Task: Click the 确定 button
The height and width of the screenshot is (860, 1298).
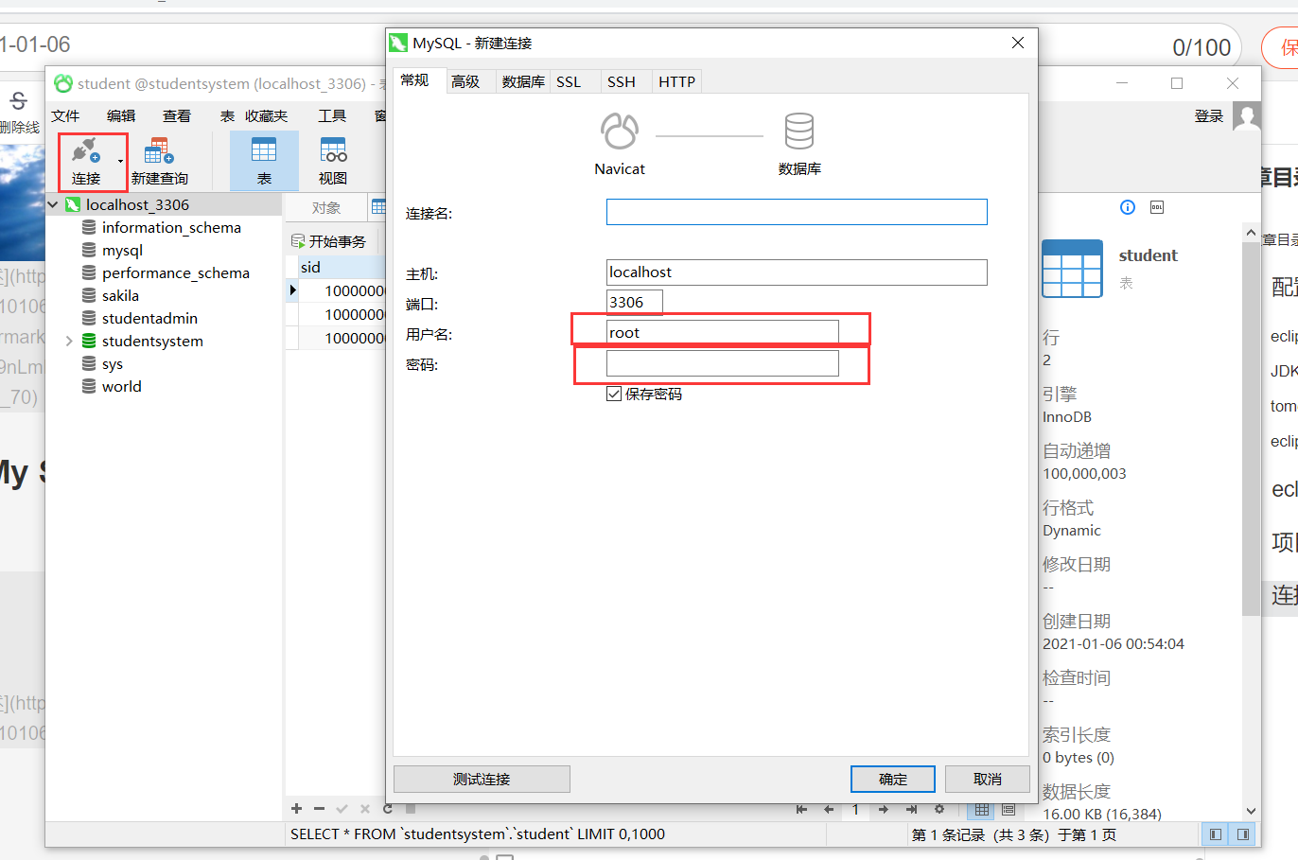Action: point(893,779)
